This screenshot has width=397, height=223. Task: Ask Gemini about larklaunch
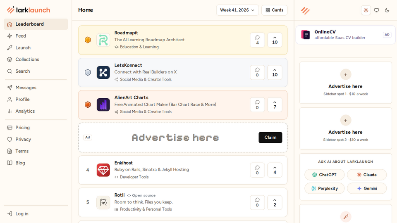click(367, 188)
